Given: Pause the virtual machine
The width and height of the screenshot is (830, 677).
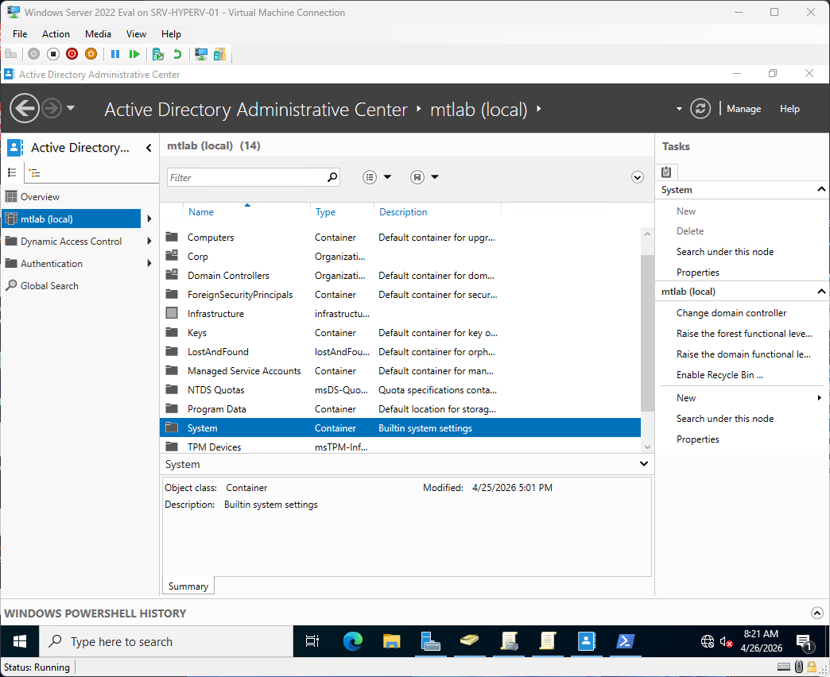Looking at the screenshot, I should point(114,54).
